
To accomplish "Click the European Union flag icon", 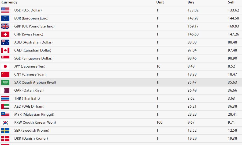I will 5,18.
